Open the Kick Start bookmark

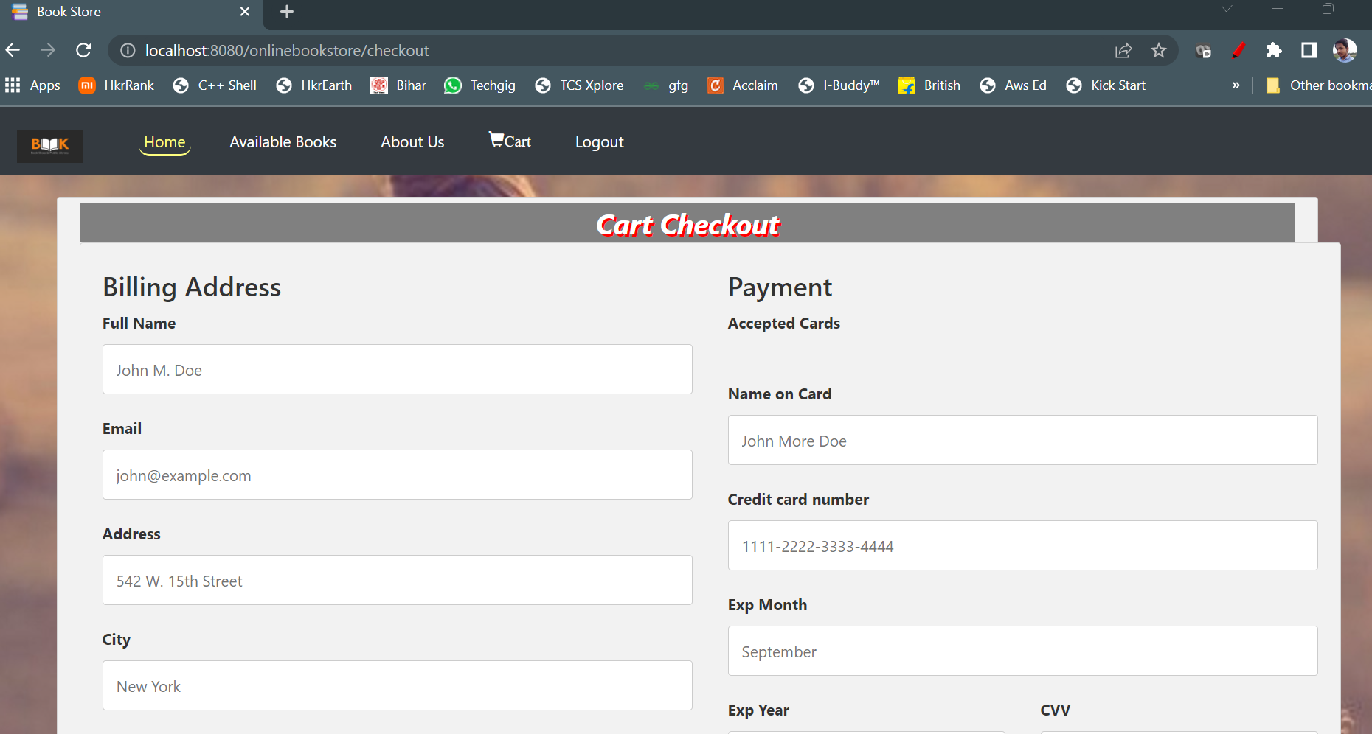(x=1106, y=85)
